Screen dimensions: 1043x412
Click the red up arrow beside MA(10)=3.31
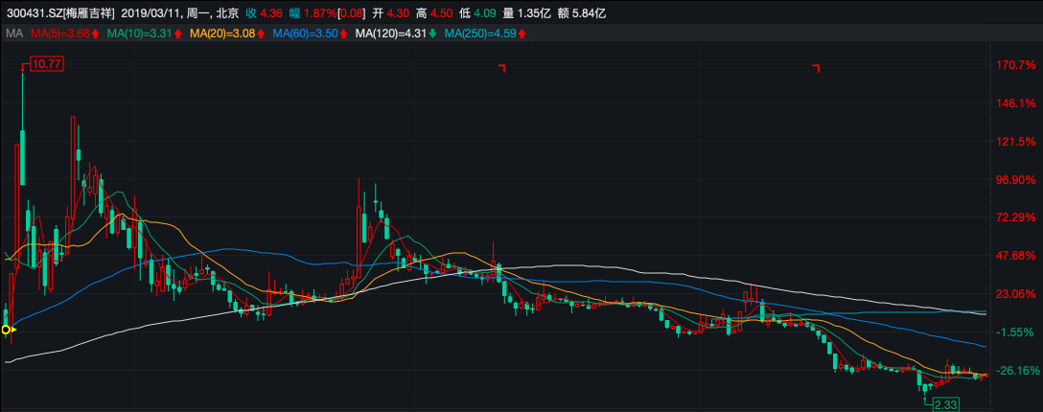[178, 34]
